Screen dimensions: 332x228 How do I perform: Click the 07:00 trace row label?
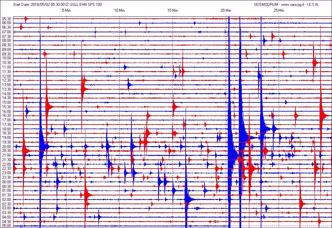7,32
